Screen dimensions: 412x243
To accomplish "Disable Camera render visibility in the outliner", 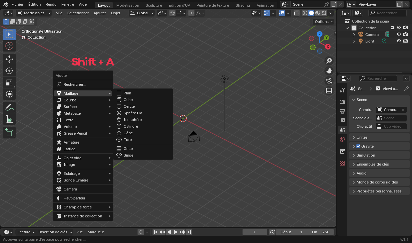I will (x=405, y=34).
